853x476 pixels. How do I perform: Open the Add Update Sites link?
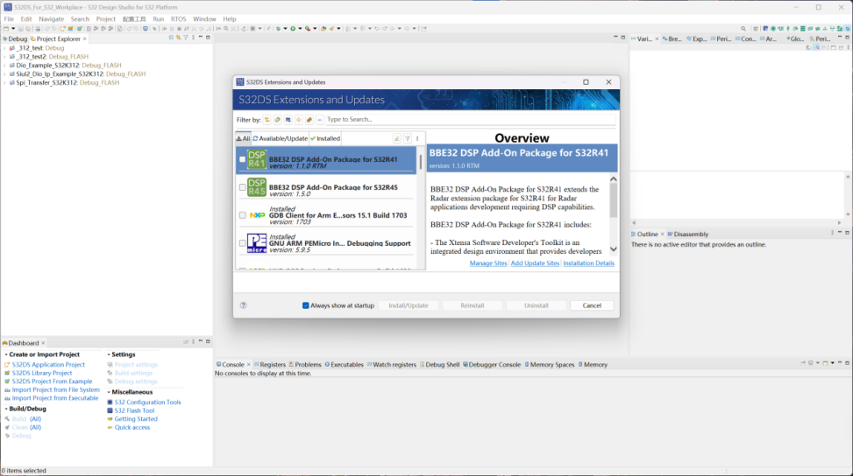point(535,263)
